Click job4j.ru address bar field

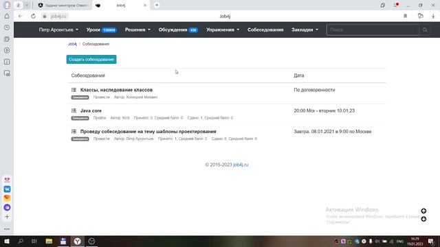pyautogui.click(x=58, y=16)
